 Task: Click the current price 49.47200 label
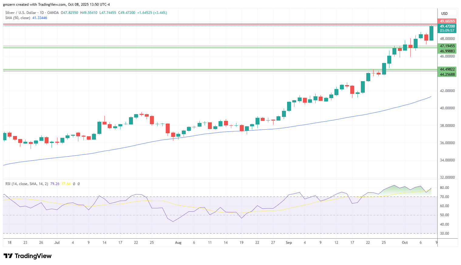[x=447, y=26]
